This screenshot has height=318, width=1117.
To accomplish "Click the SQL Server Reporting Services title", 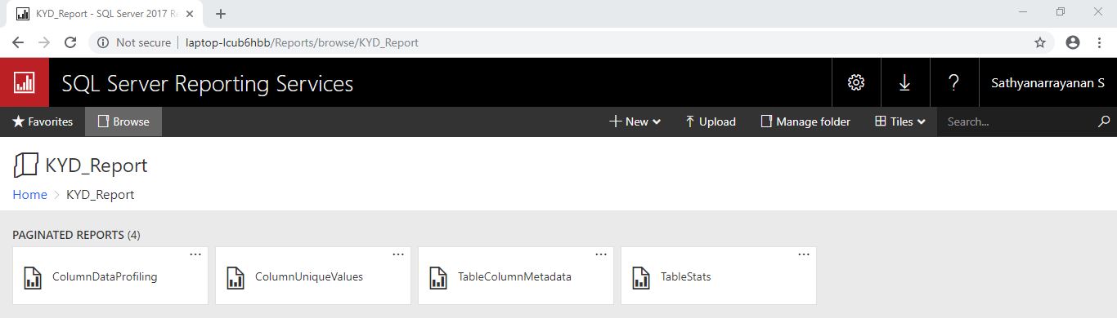I will (x=208, y=83).
